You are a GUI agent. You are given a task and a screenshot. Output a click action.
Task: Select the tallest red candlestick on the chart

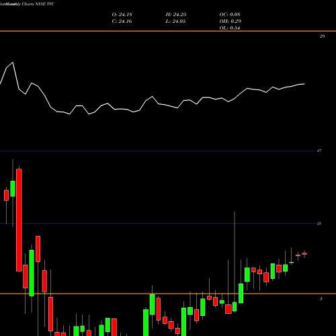19,220
